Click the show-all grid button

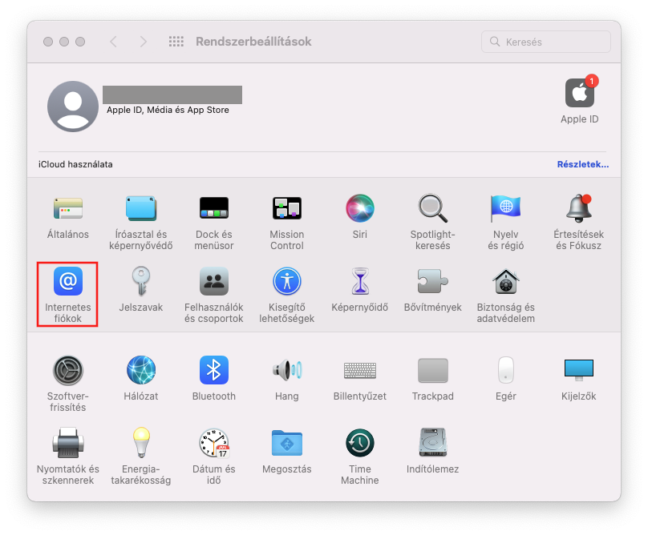tap(176, 42)
